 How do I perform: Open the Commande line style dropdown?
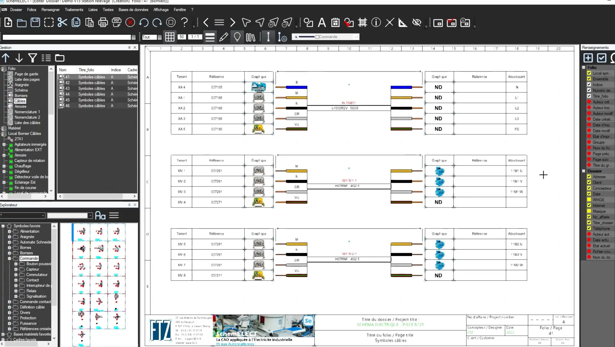coord(356,37)
